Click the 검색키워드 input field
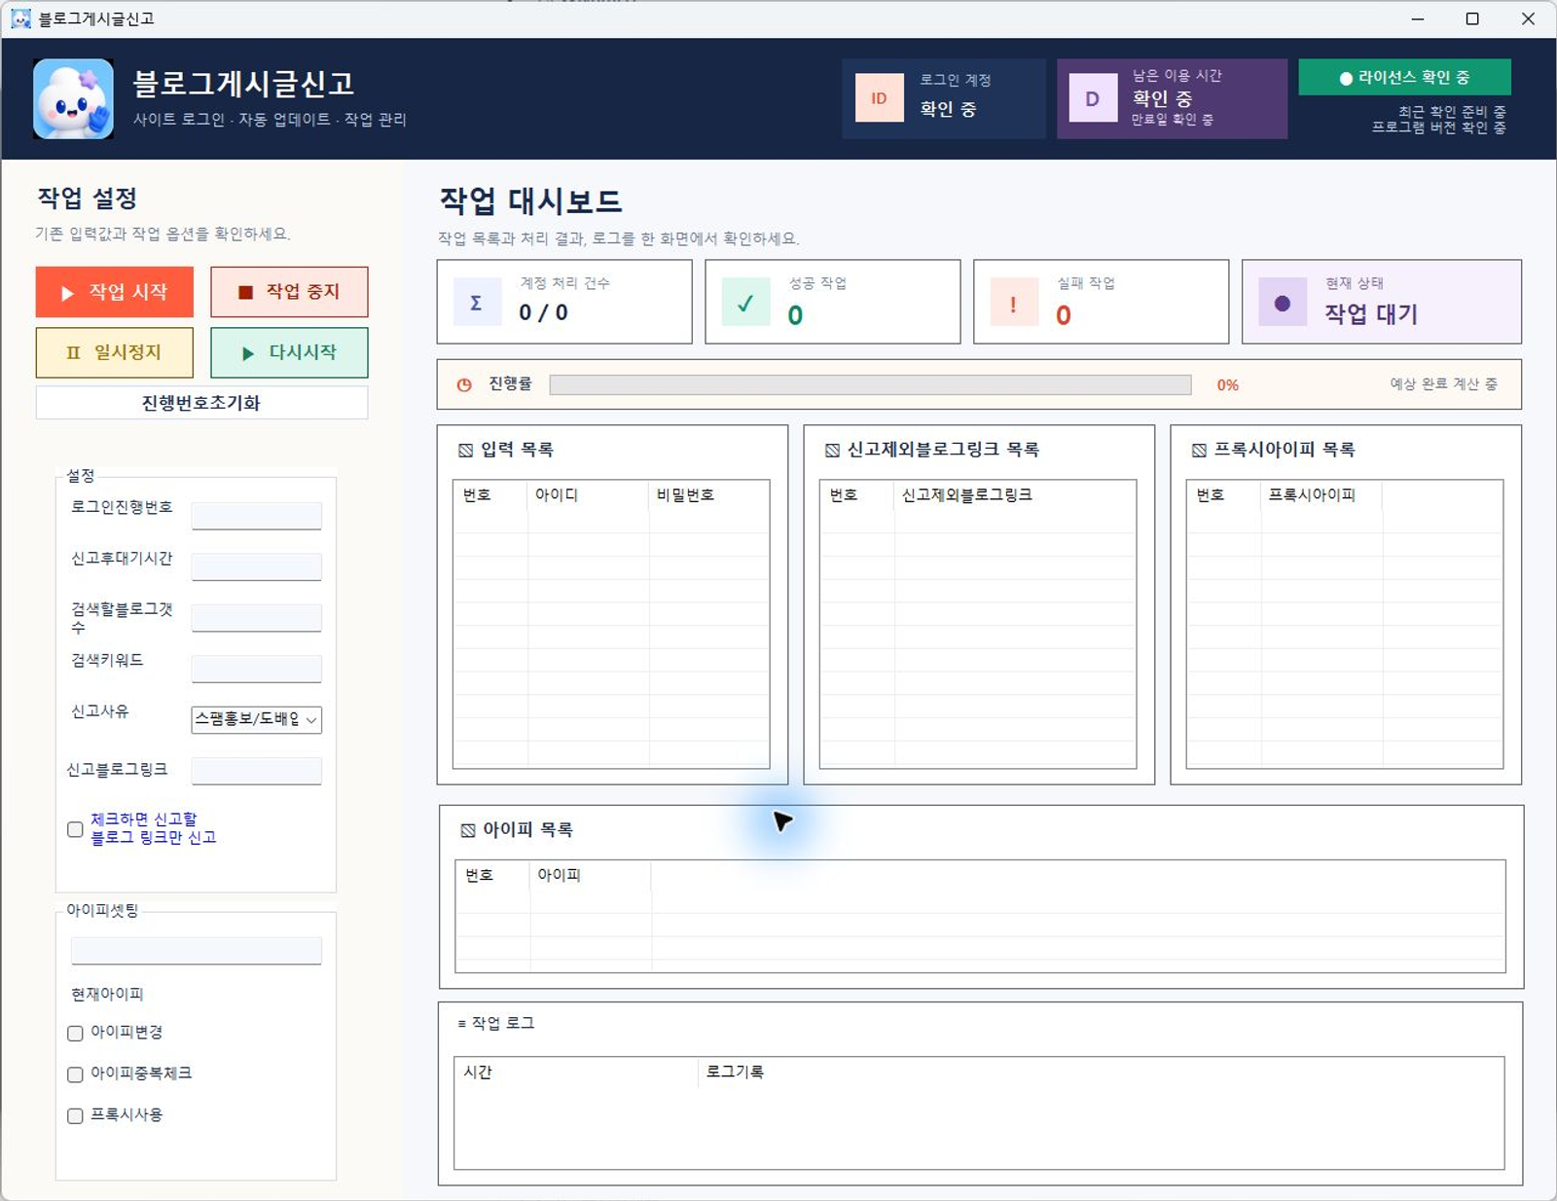Image resolution: width=1557 pixels, height=1201 pixels. [x=257, y=669]
